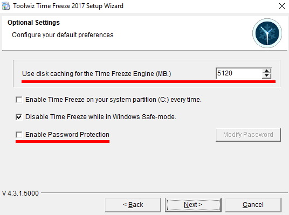Proceed with the Next > button
Screen dimensions: 289x215
(x=193, y=205)
